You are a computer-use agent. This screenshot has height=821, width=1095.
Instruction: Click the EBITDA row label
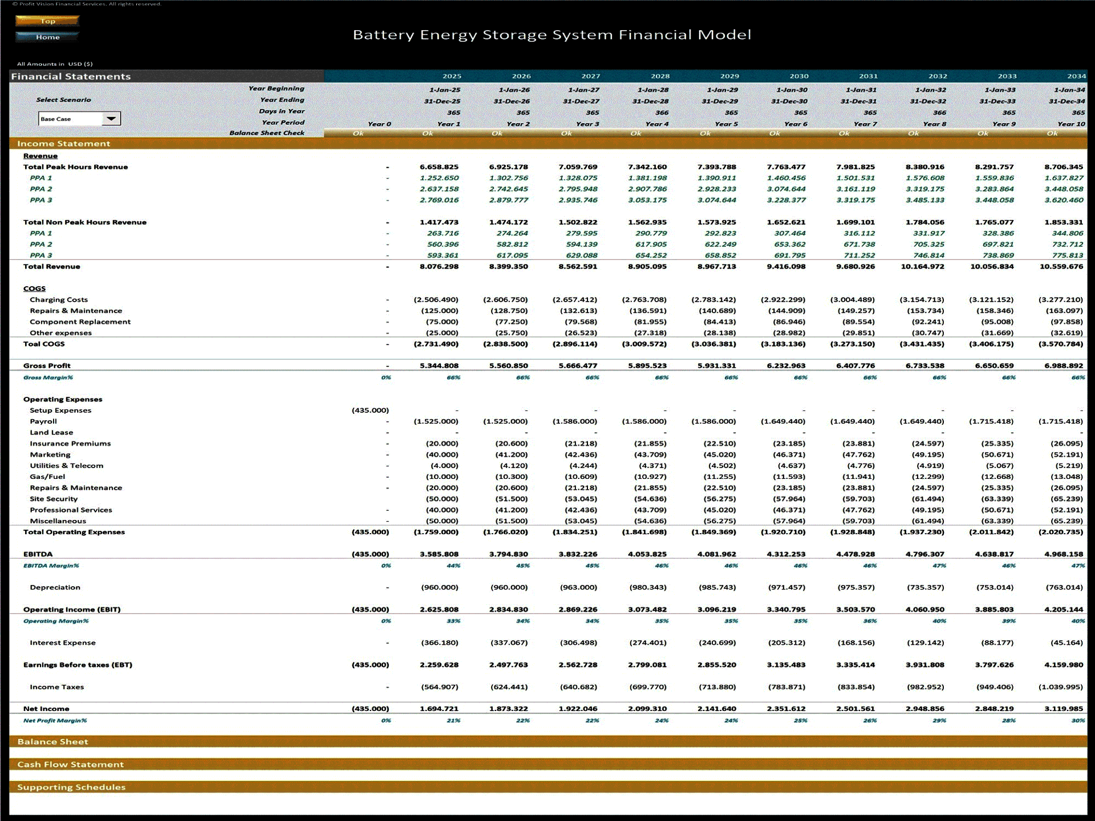coord(38,554)
